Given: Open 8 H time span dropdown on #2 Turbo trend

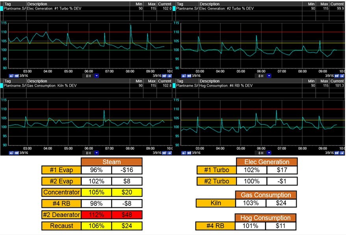Looking at the screenshot, I should pos(269,76).
